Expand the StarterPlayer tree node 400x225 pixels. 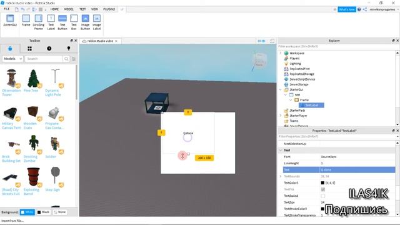[281, 116]
